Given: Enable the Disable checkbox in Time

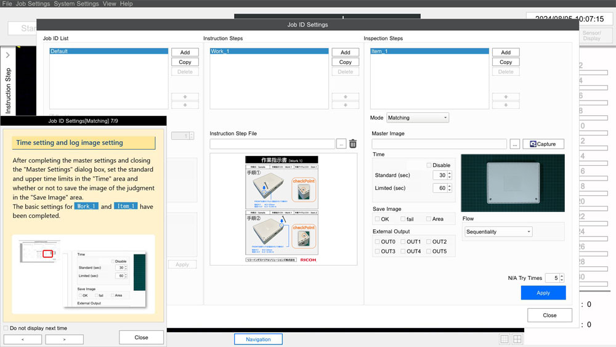Looking at the screenshot, I should coord(429,165).
